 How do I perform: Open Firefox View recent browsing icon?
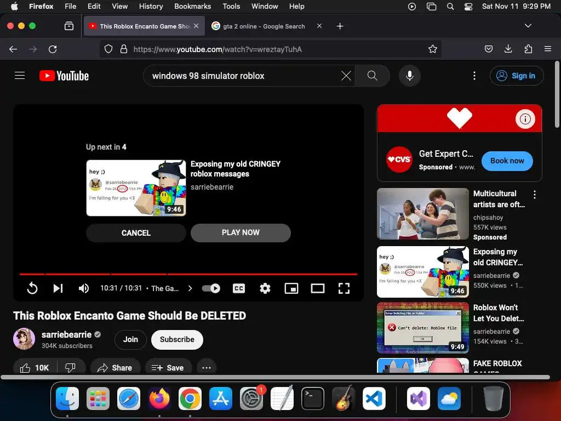pos(69,26)
